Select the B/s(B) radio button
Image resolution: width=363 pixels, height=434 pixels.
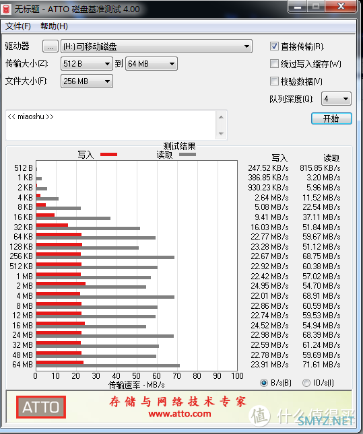[264, 383]
